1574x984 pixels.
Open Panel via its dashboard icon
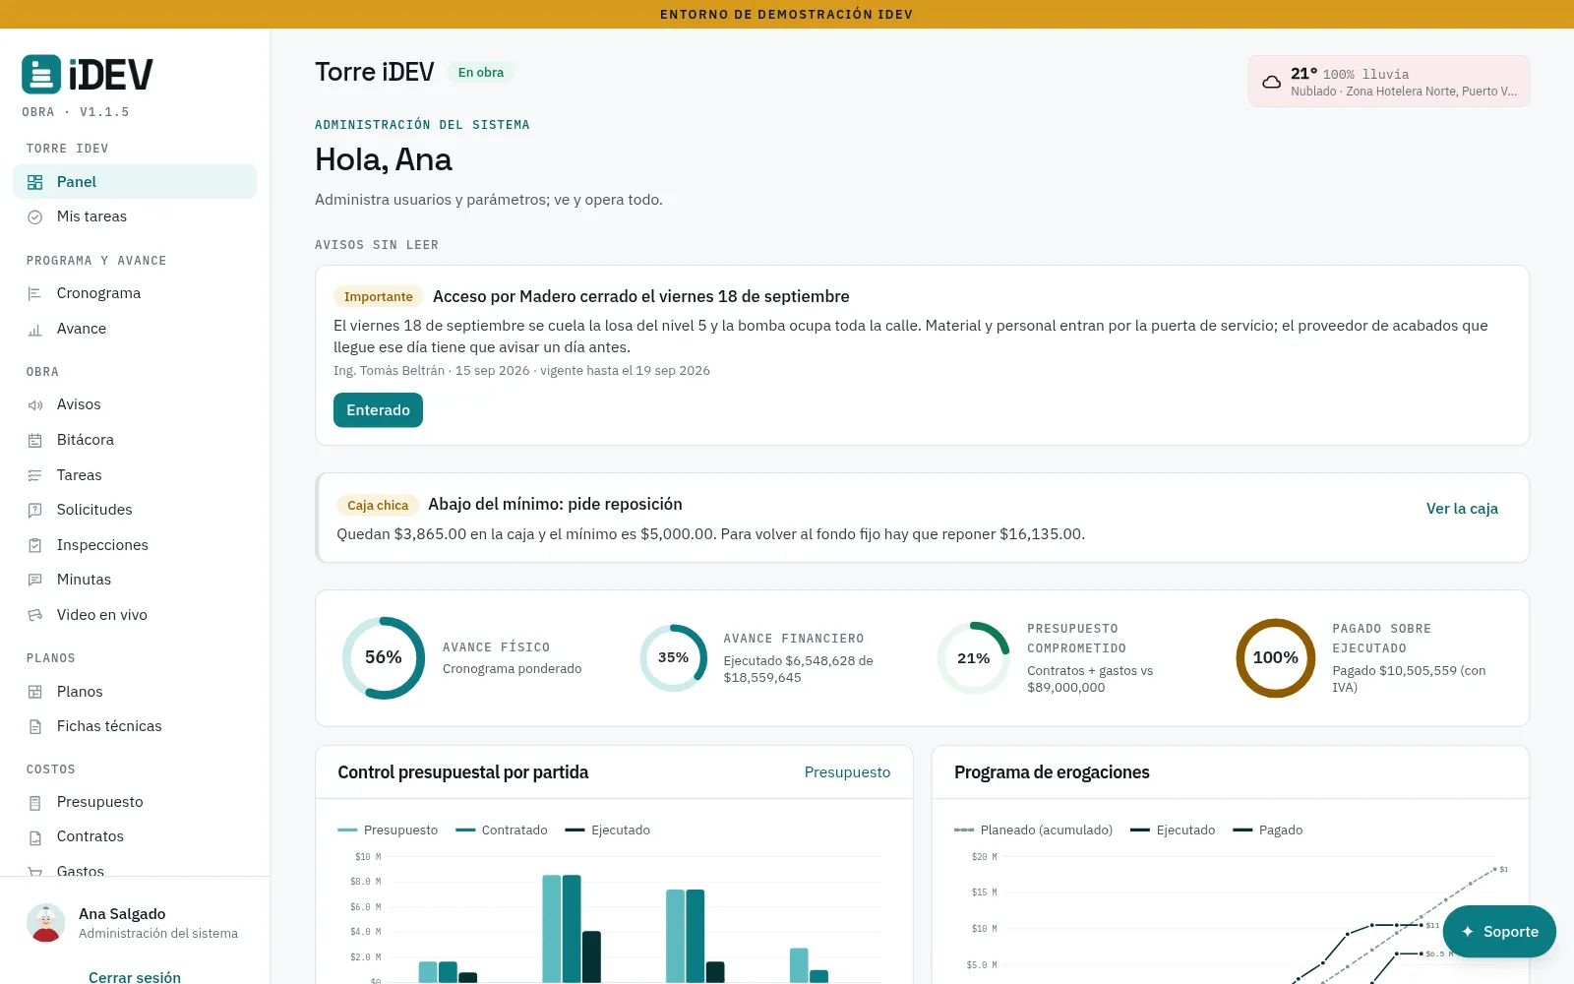pos(35,182)
